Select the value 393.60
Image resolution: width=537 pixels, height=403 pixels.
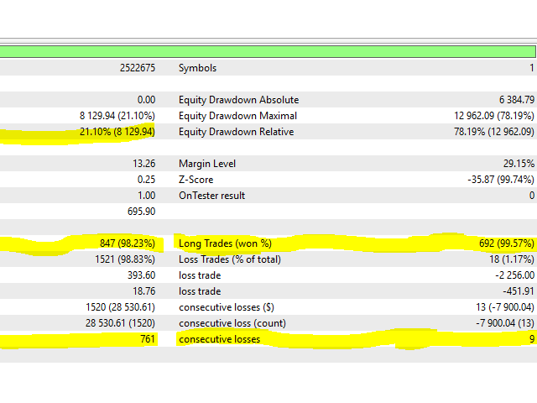point(141,275)
